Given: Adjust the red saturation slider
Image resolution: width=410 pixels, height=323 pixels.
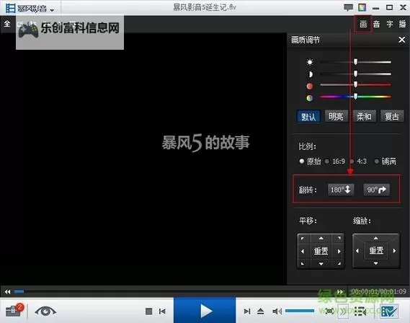Looking at the screenshot, I should pyautogui.click(x=356, y=85).
